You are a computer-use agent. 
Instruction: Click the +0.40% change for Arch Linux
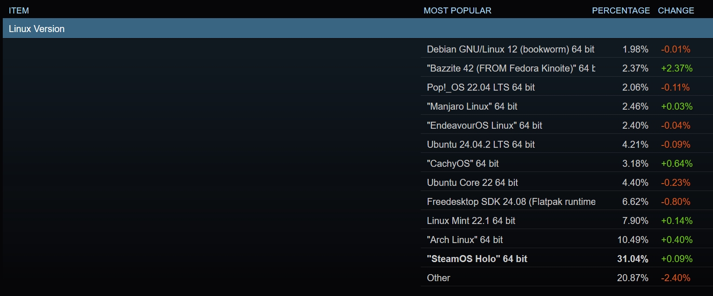click(x=677, y=240)
